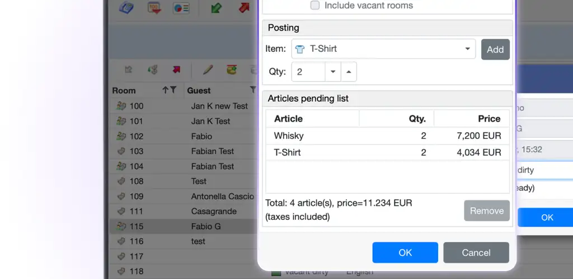Viewport: 573px width, 279px height.
Task: Select the Whisky row in the pending list
Action: 387,136
